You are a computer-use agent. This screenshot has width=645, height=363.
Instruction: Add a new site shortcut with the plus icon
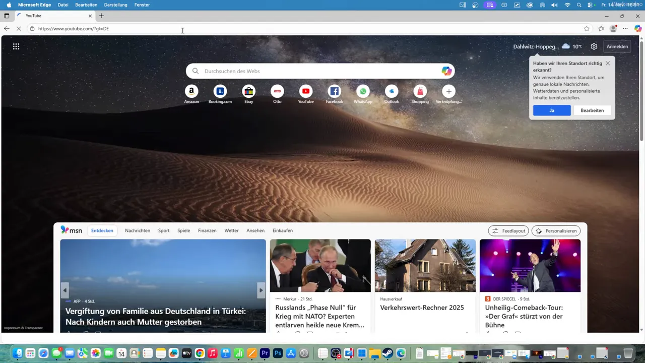448,91
